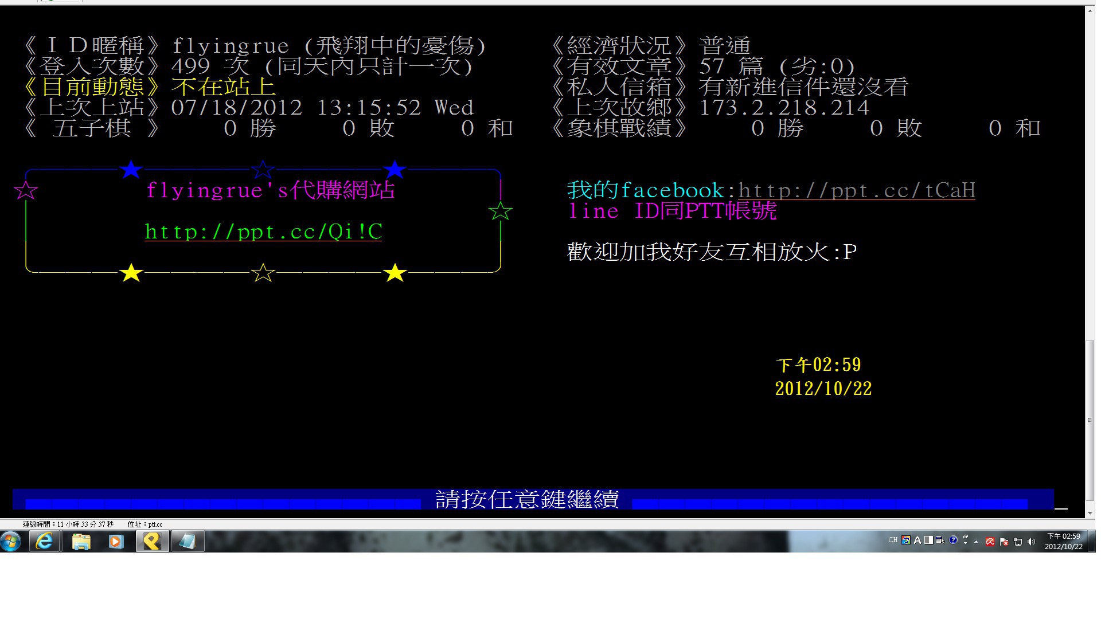
Task: Toggle the IME half/full width shape button
Action: point(928,540)
